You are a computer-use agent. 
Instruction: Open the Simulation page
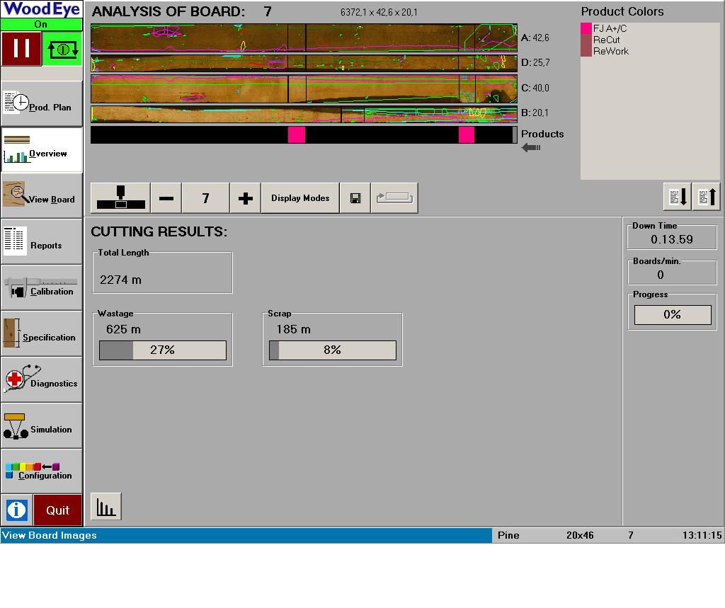(x=41, y=426)
